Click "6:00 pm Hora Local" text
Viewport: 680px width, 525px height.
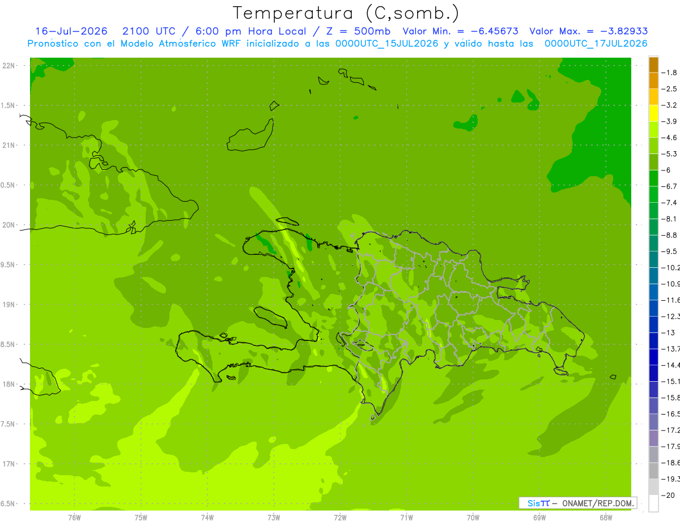click(x=251, y=31)
